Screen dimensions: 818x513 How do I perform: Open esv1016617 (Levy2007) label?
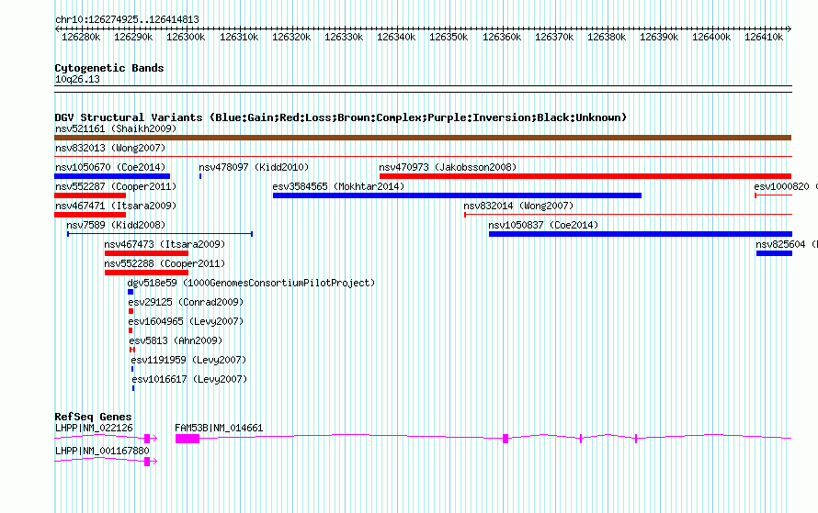189,379
